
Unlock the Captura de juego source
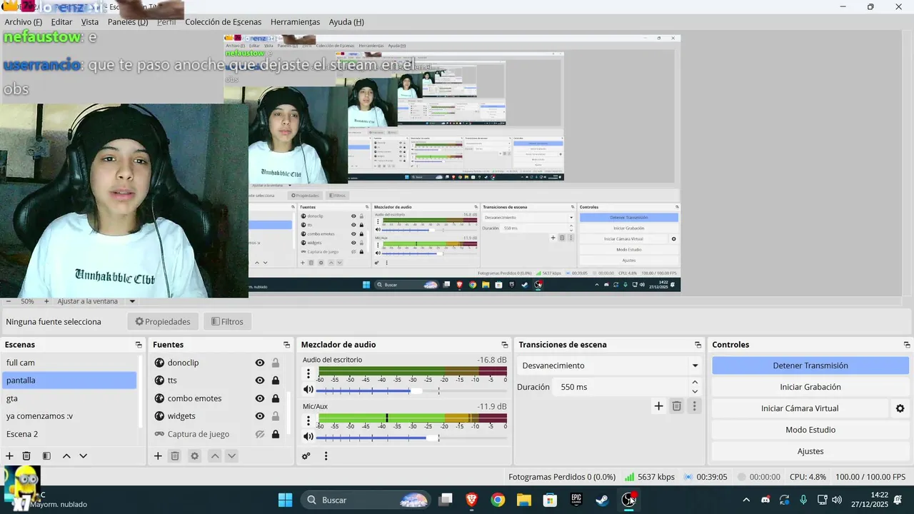[x=276, y=434]
